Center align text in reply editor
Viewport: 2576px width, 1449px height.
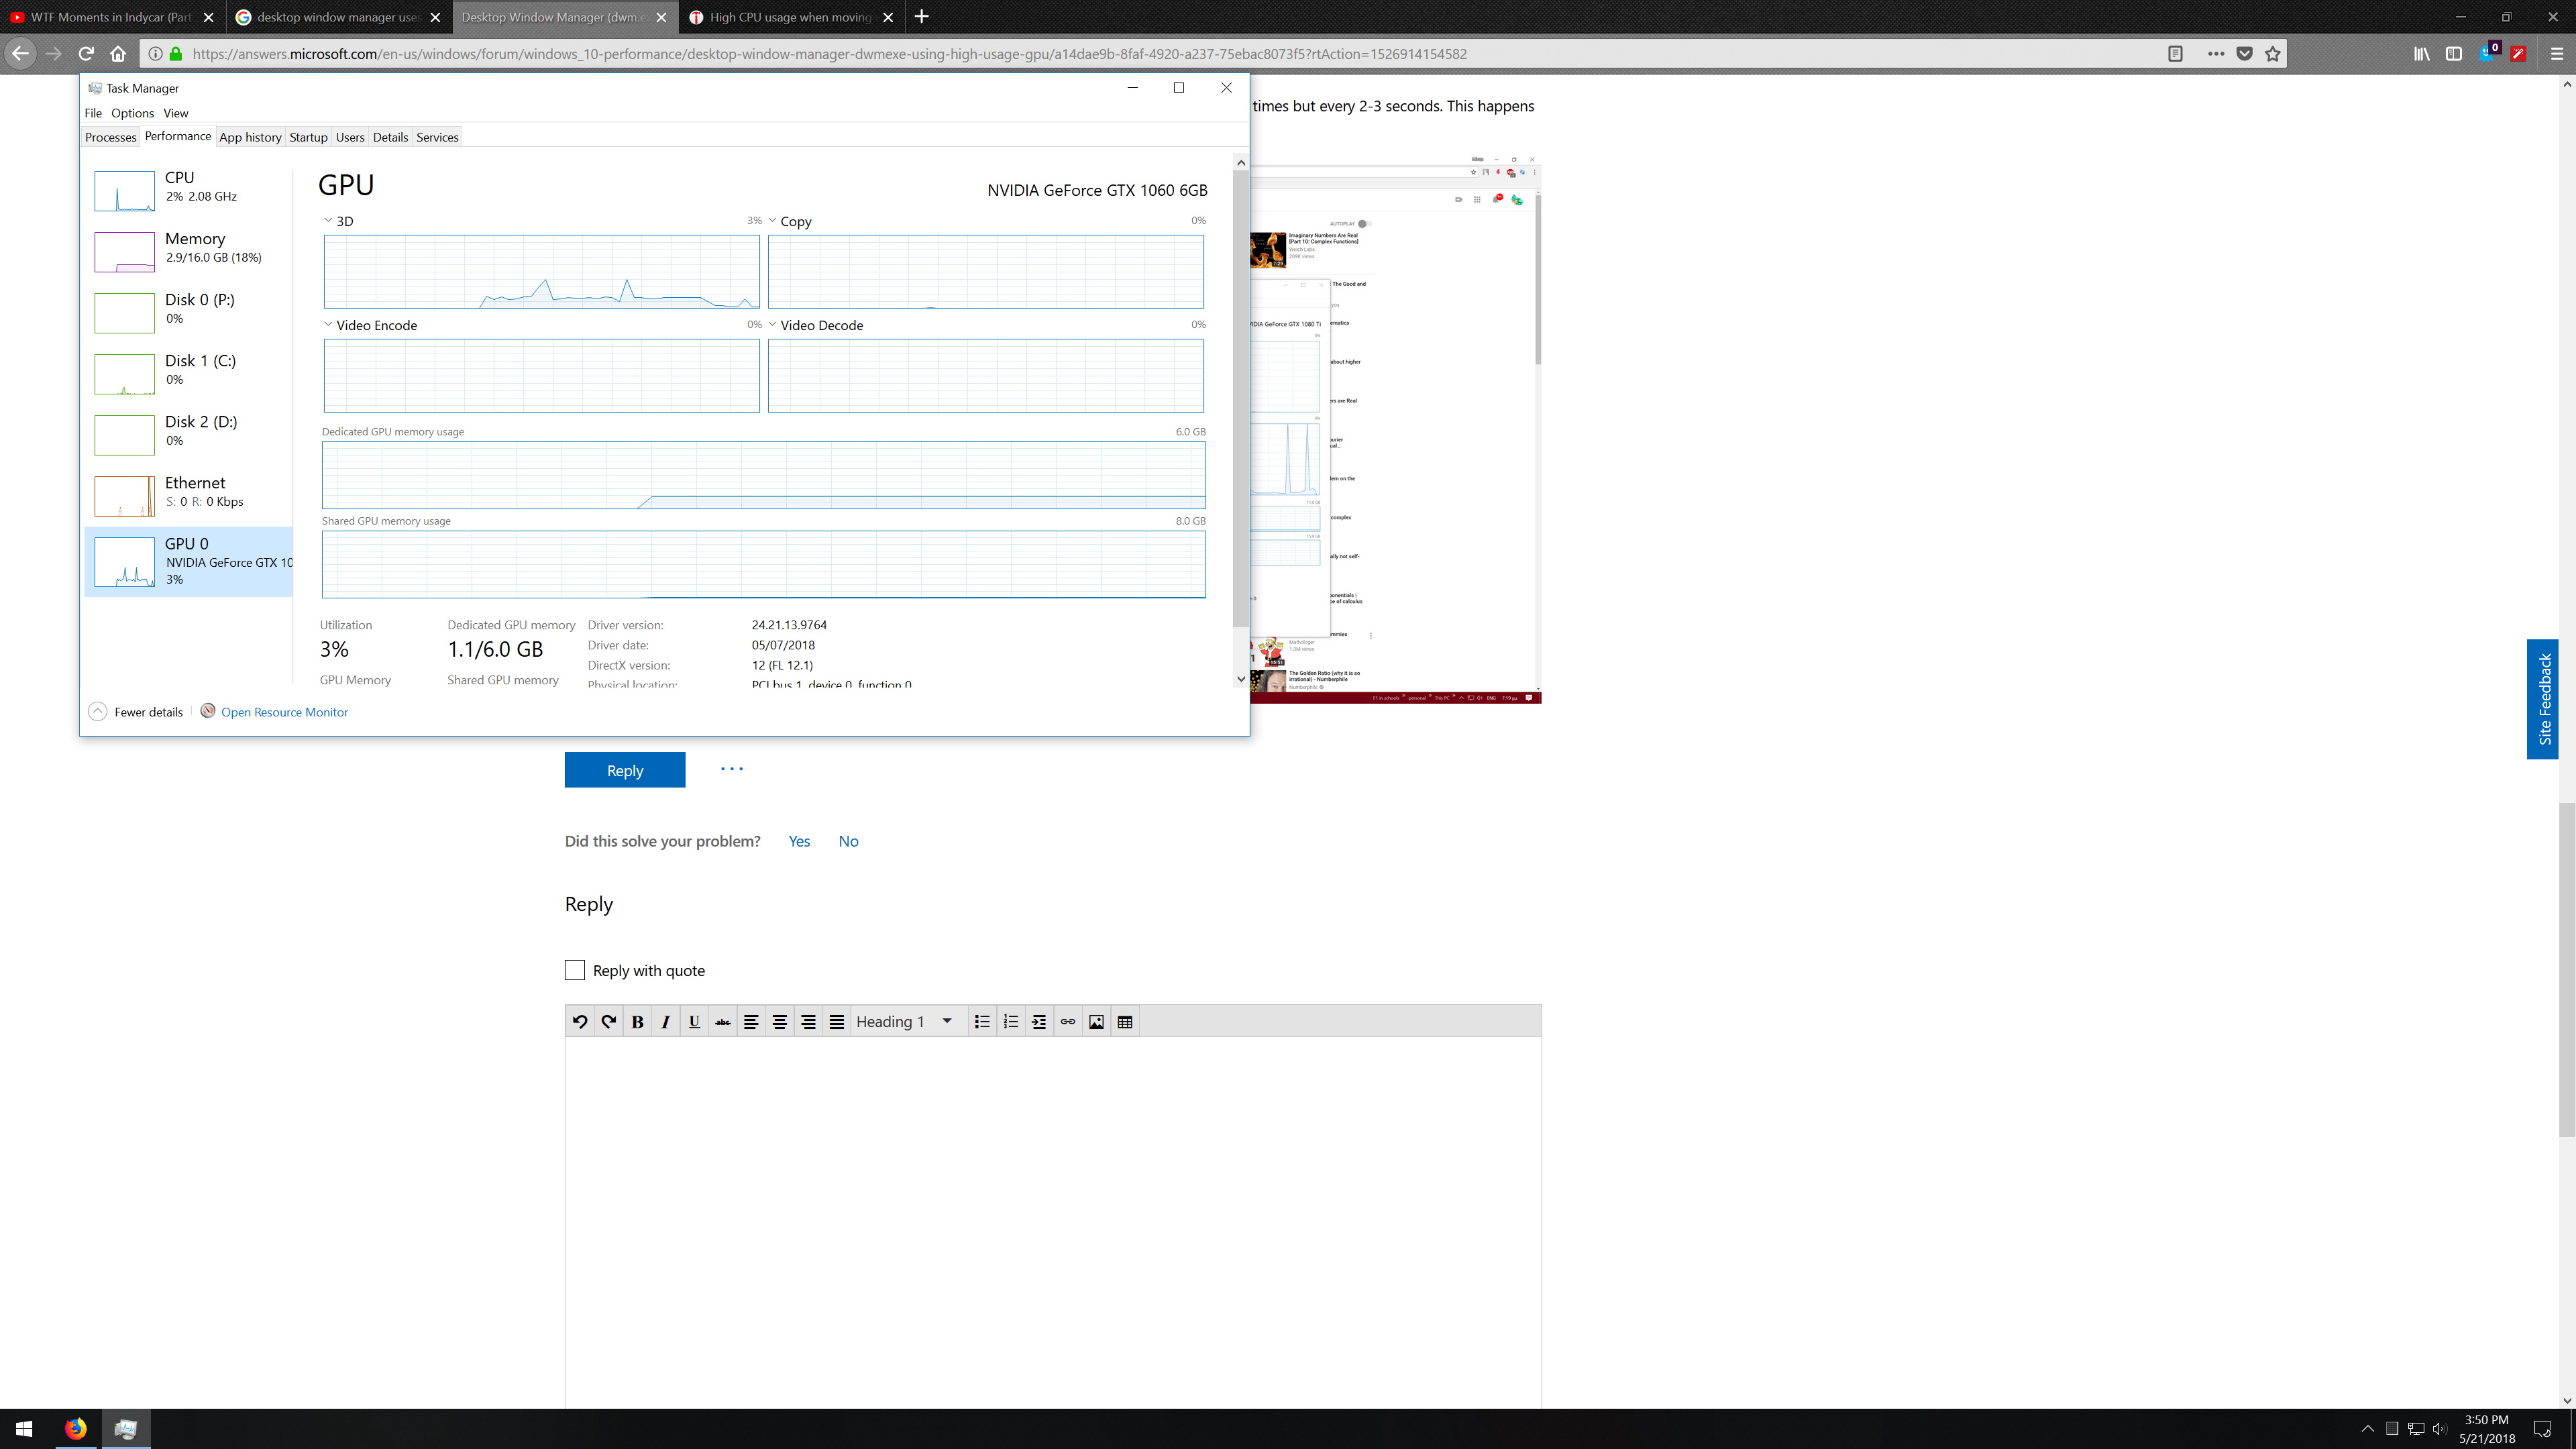[x=780, y=1021]
